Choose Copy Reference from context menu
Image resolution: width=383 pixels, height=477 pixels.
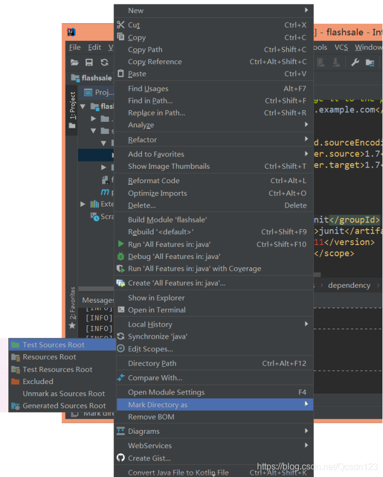(214, 61)
